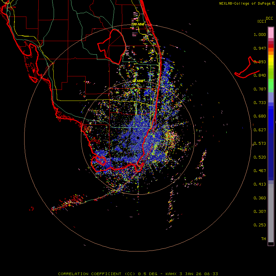The width and height of the screenshot is (276, 276).
Task: Click the 50 NMI range ring label
Action: (x=138, y=81)
